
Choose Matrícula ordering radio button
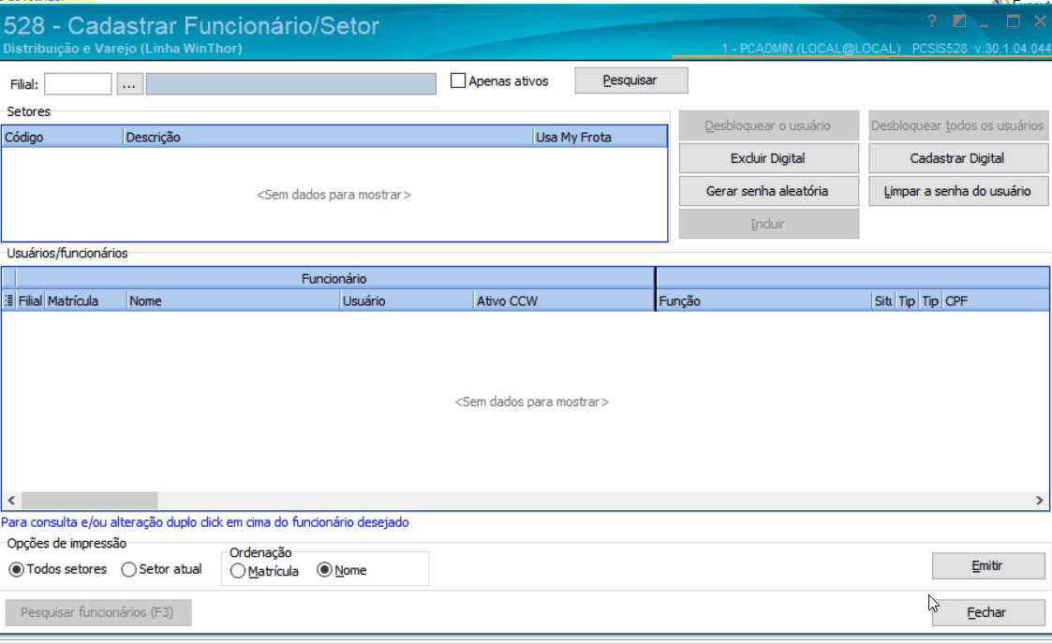click(x=238, y=571)
